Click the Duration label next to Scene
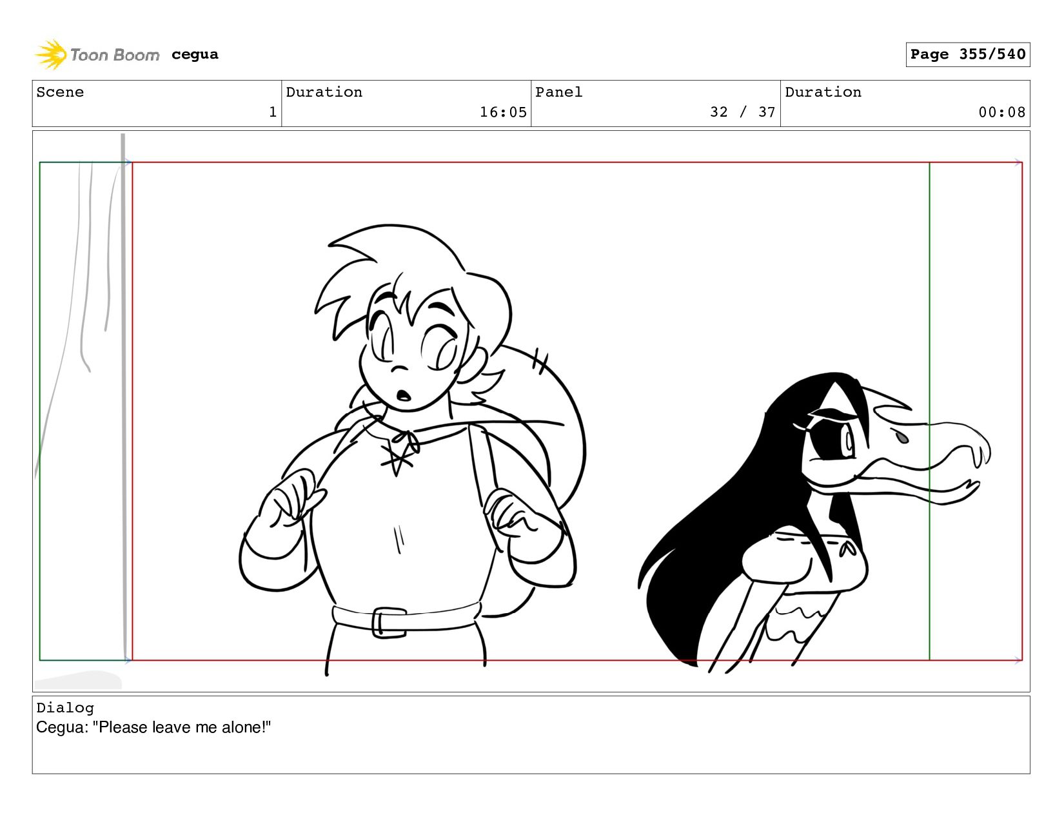Screen dimensions: 1064x822 pos(324,92)
